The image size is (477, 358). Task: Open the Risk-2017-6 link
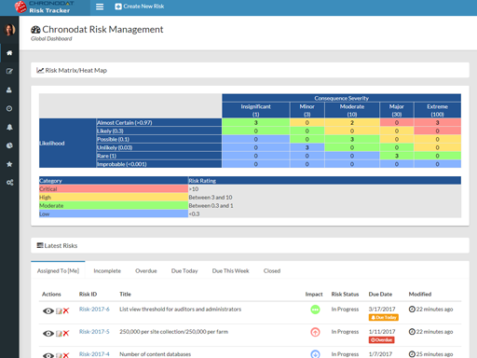(94, 309)
